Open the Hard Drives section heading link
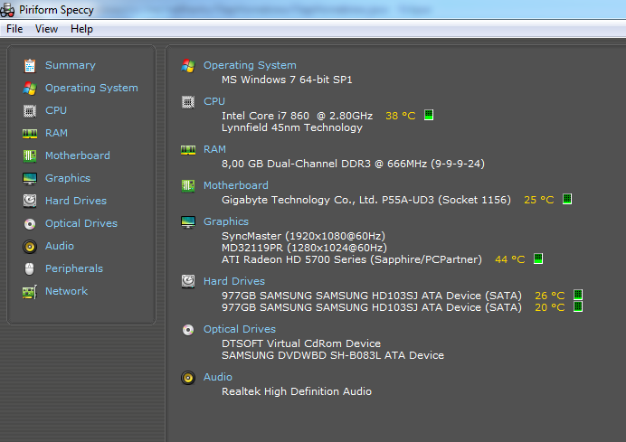The image size is (626, 442). [x=234, y=281]
